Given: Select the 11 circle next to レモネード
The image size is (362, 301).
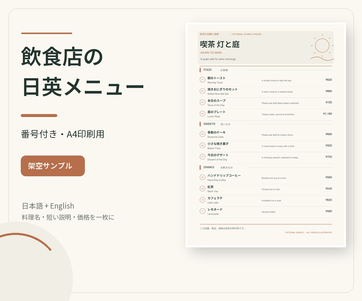Looking at the screenshot, I should (x=203, y=211).
